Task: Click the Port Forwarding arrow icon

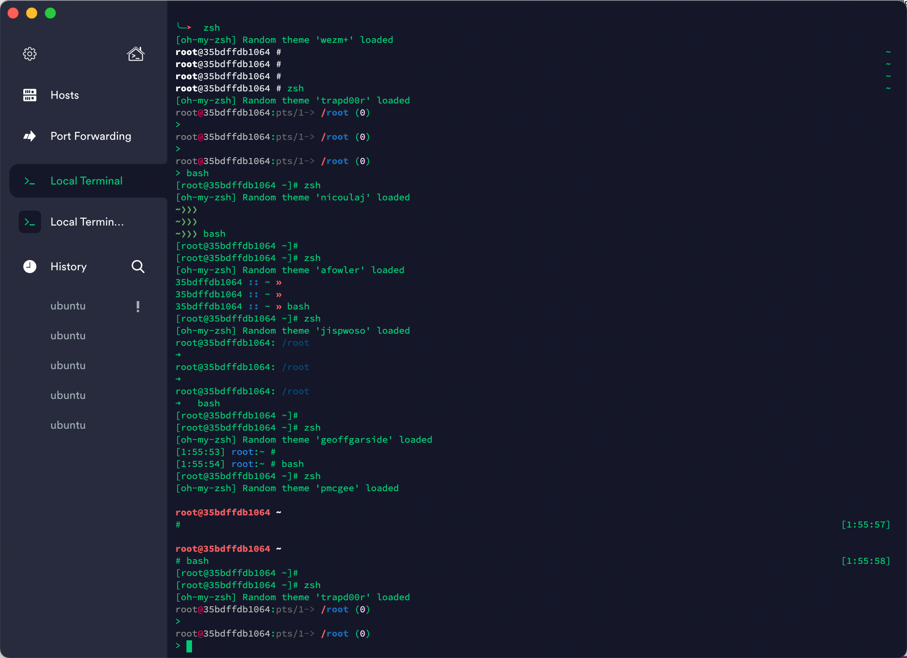Action: pos(29,136)
